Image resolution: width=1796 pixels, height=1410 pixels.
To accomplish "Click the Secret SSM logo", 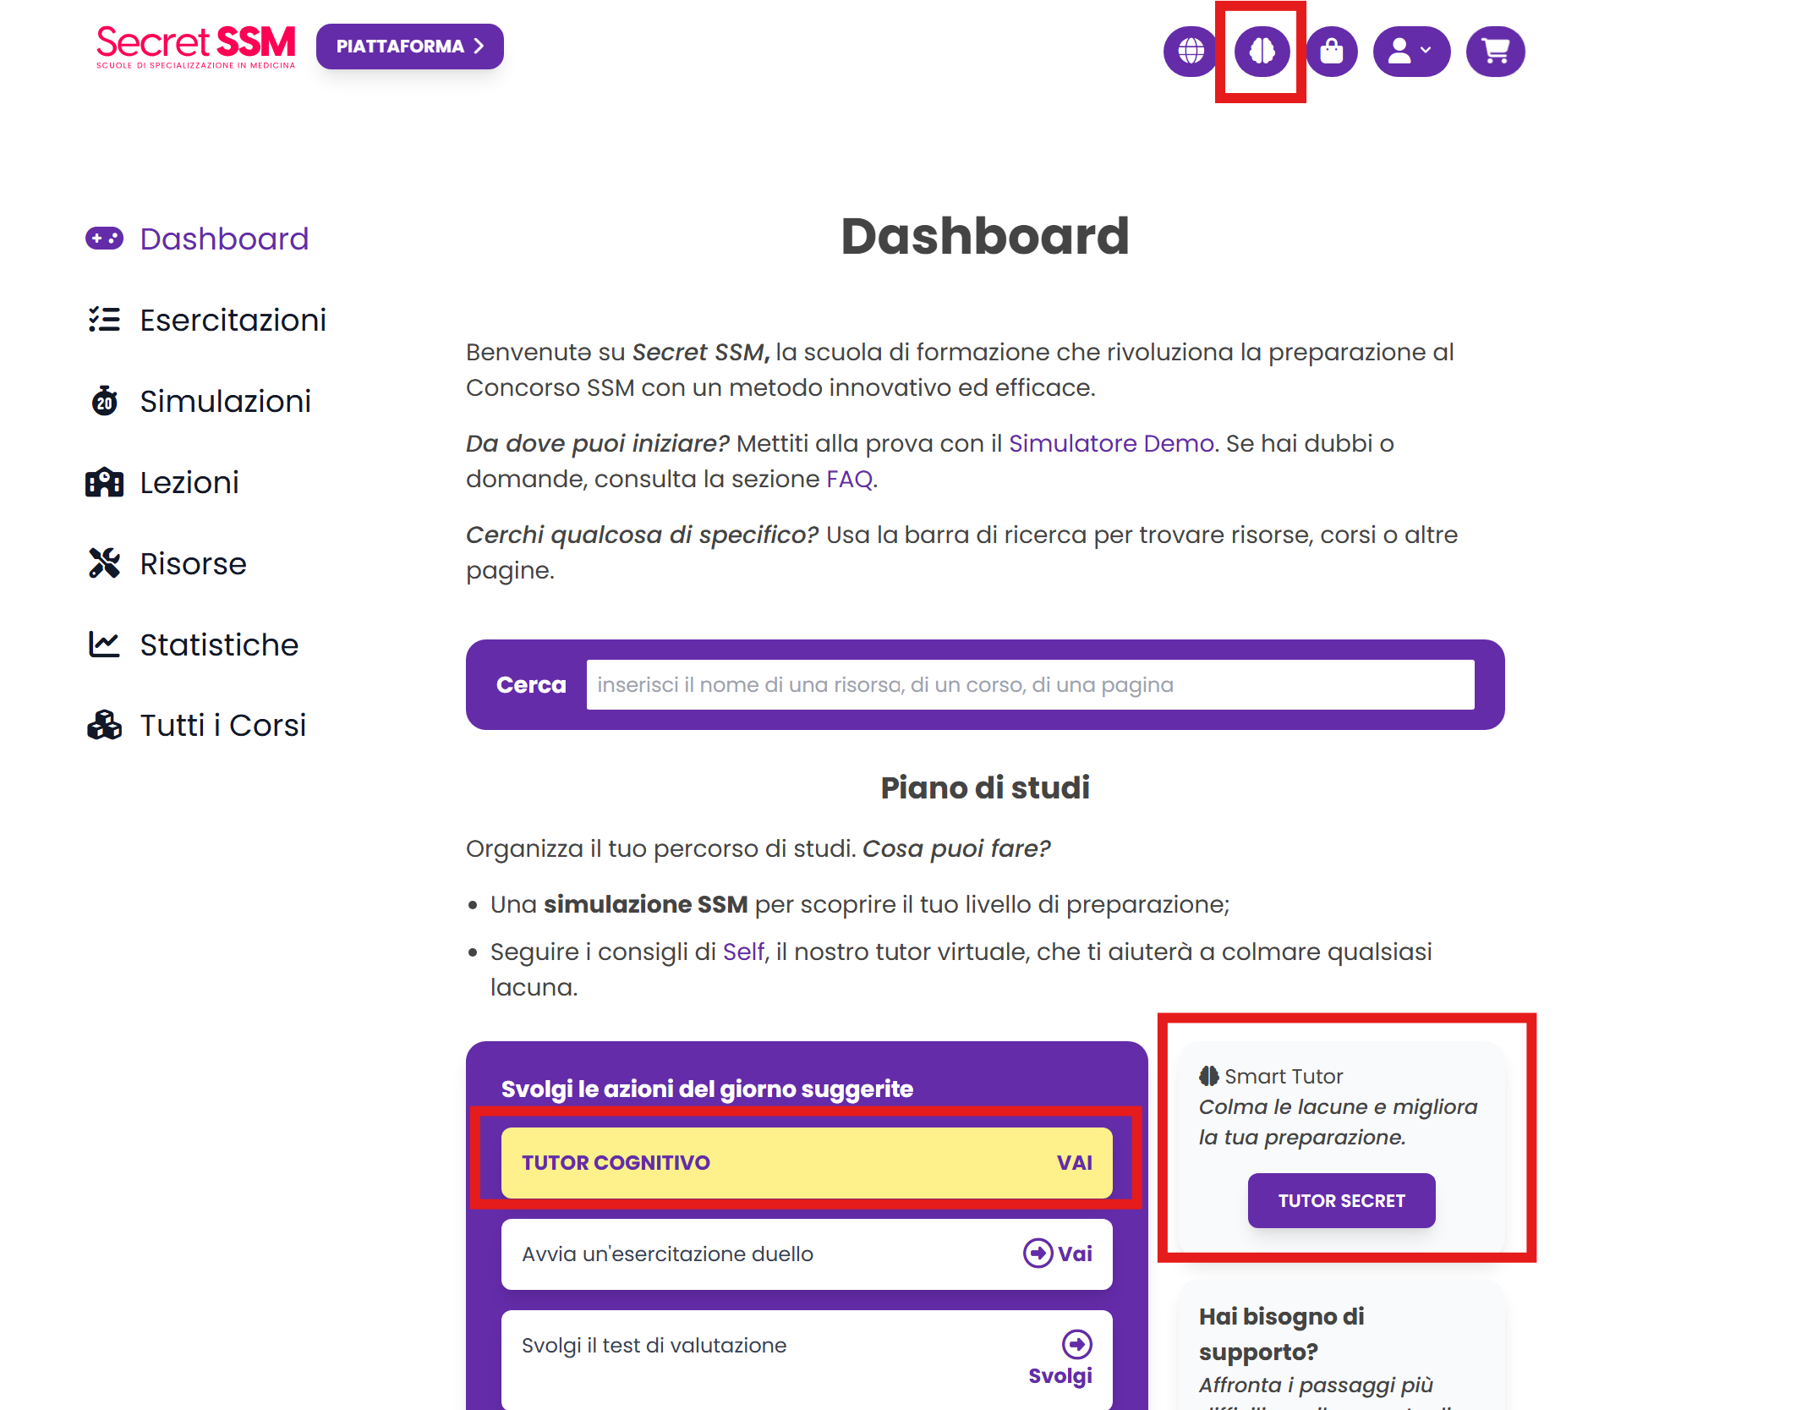I will tap(196, 46).
